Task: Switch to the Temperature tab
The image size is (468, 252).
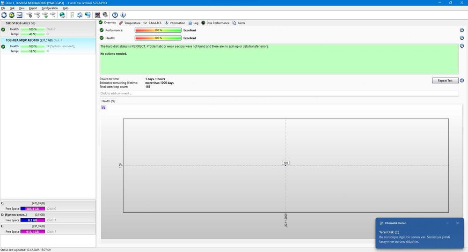Action: point(130,23)
